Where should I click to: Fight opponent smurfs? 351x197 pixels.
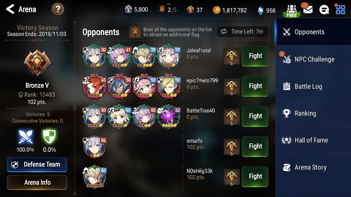(255, 146)
